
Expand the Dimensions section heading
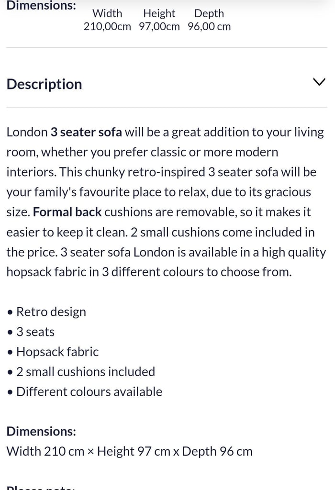41,431
